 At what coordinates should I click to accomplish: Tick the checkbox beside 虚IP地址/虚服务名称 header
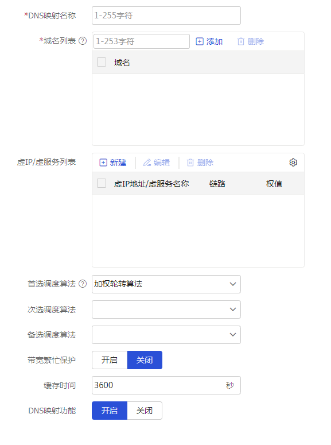(x=102, y=183)
